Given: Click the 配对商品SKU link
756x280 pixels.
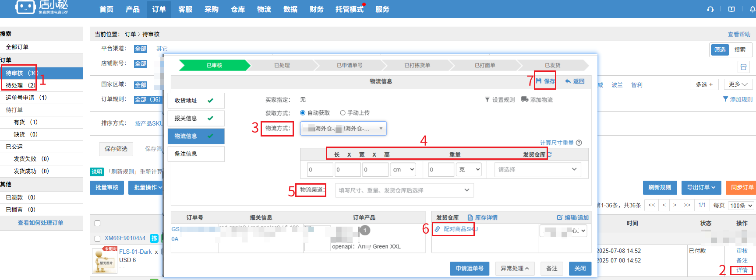Looking at the screenshot, I should coord(456,229).
